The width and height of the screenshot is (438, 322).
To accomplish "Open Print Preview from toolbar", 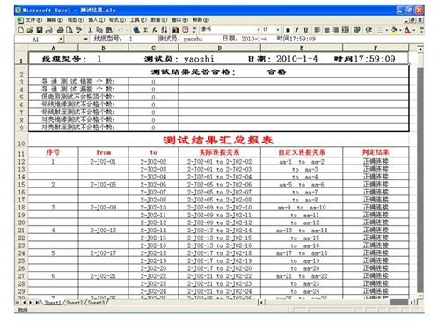I will point(69,30).
